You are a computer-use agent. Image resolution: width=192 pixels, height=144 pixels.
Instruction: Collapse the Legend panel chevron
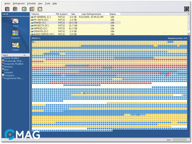coord(24,55)
